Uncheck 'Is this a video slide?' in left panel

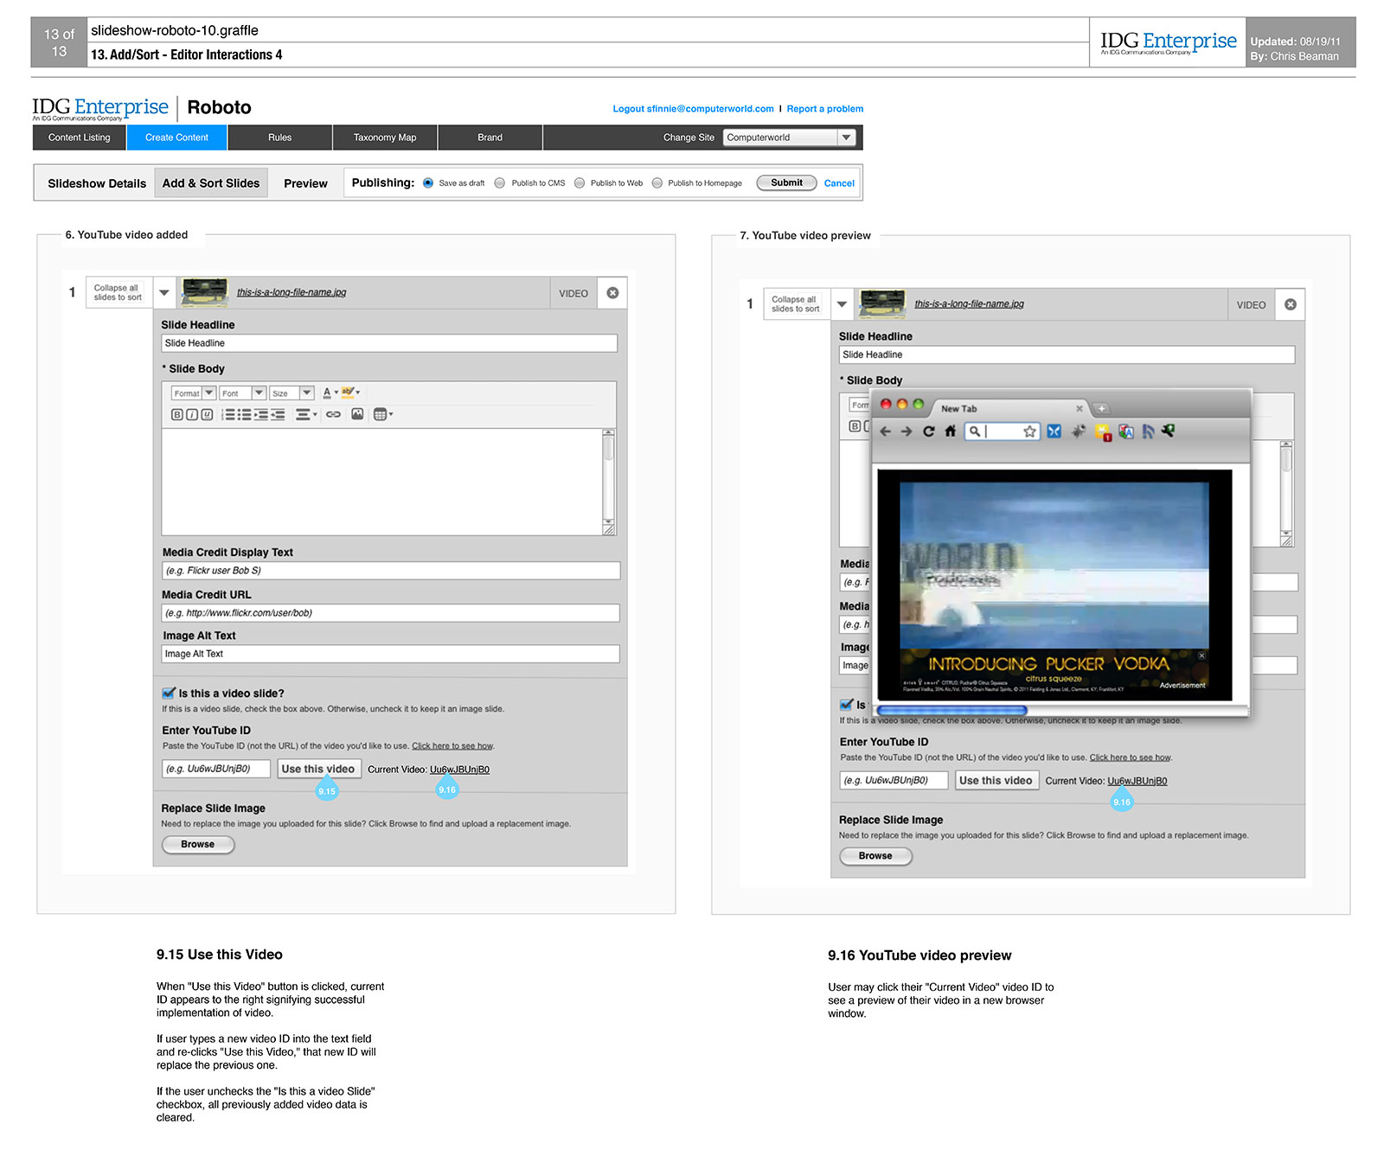point(169,693)
